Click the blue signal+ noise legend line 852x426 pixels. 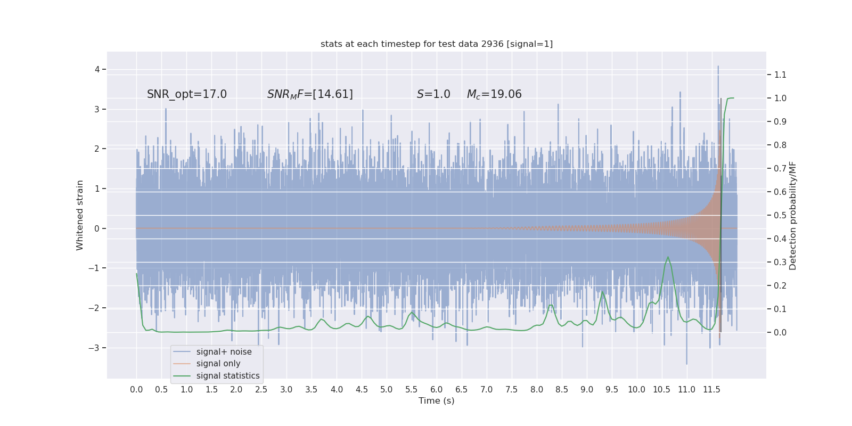pos(182,352)
